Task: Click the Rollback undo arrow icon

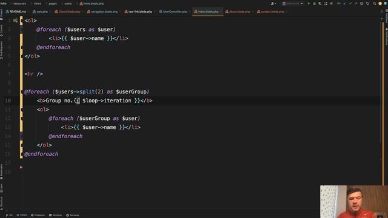Action: 367,4
